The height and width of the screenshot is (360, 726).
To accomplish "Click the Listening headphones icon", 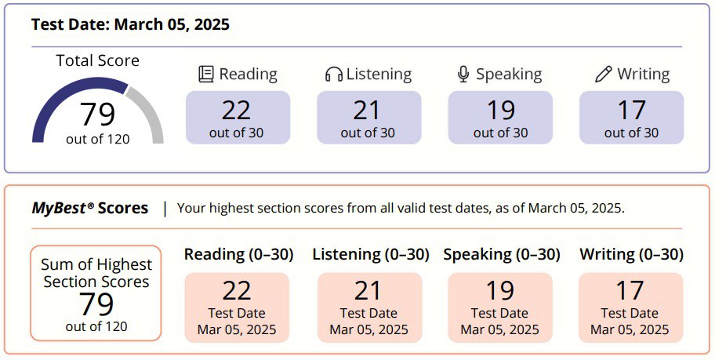I will pyautogui.click(x=334, y=75).
